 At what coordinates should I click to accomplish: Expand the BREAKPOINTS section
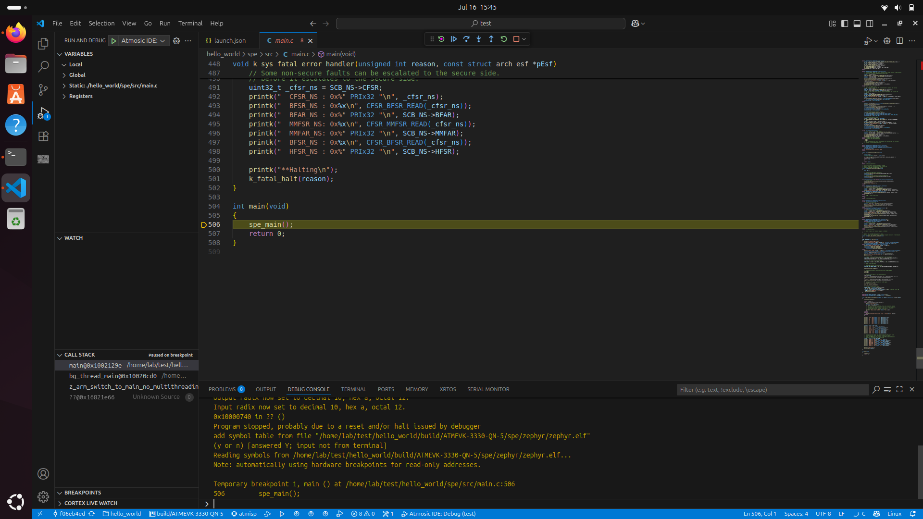(83, 493)
